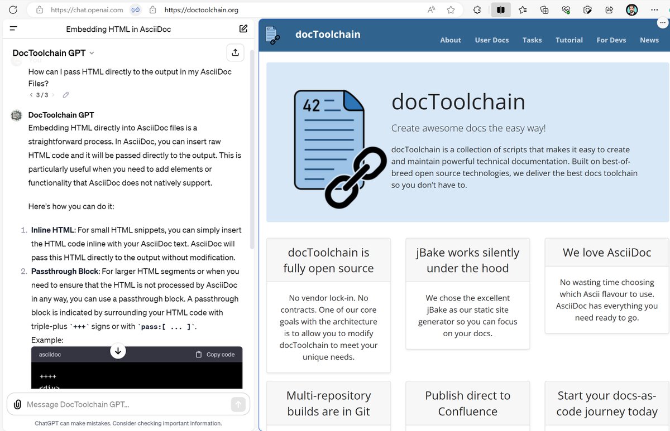Click the browser Share icon
Viewport: 670px width, 431px height.
point(609,10)
